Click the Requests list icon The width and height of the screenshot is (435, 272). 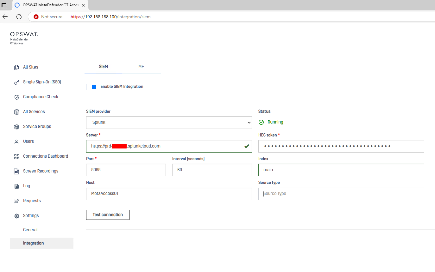point(17,201)
